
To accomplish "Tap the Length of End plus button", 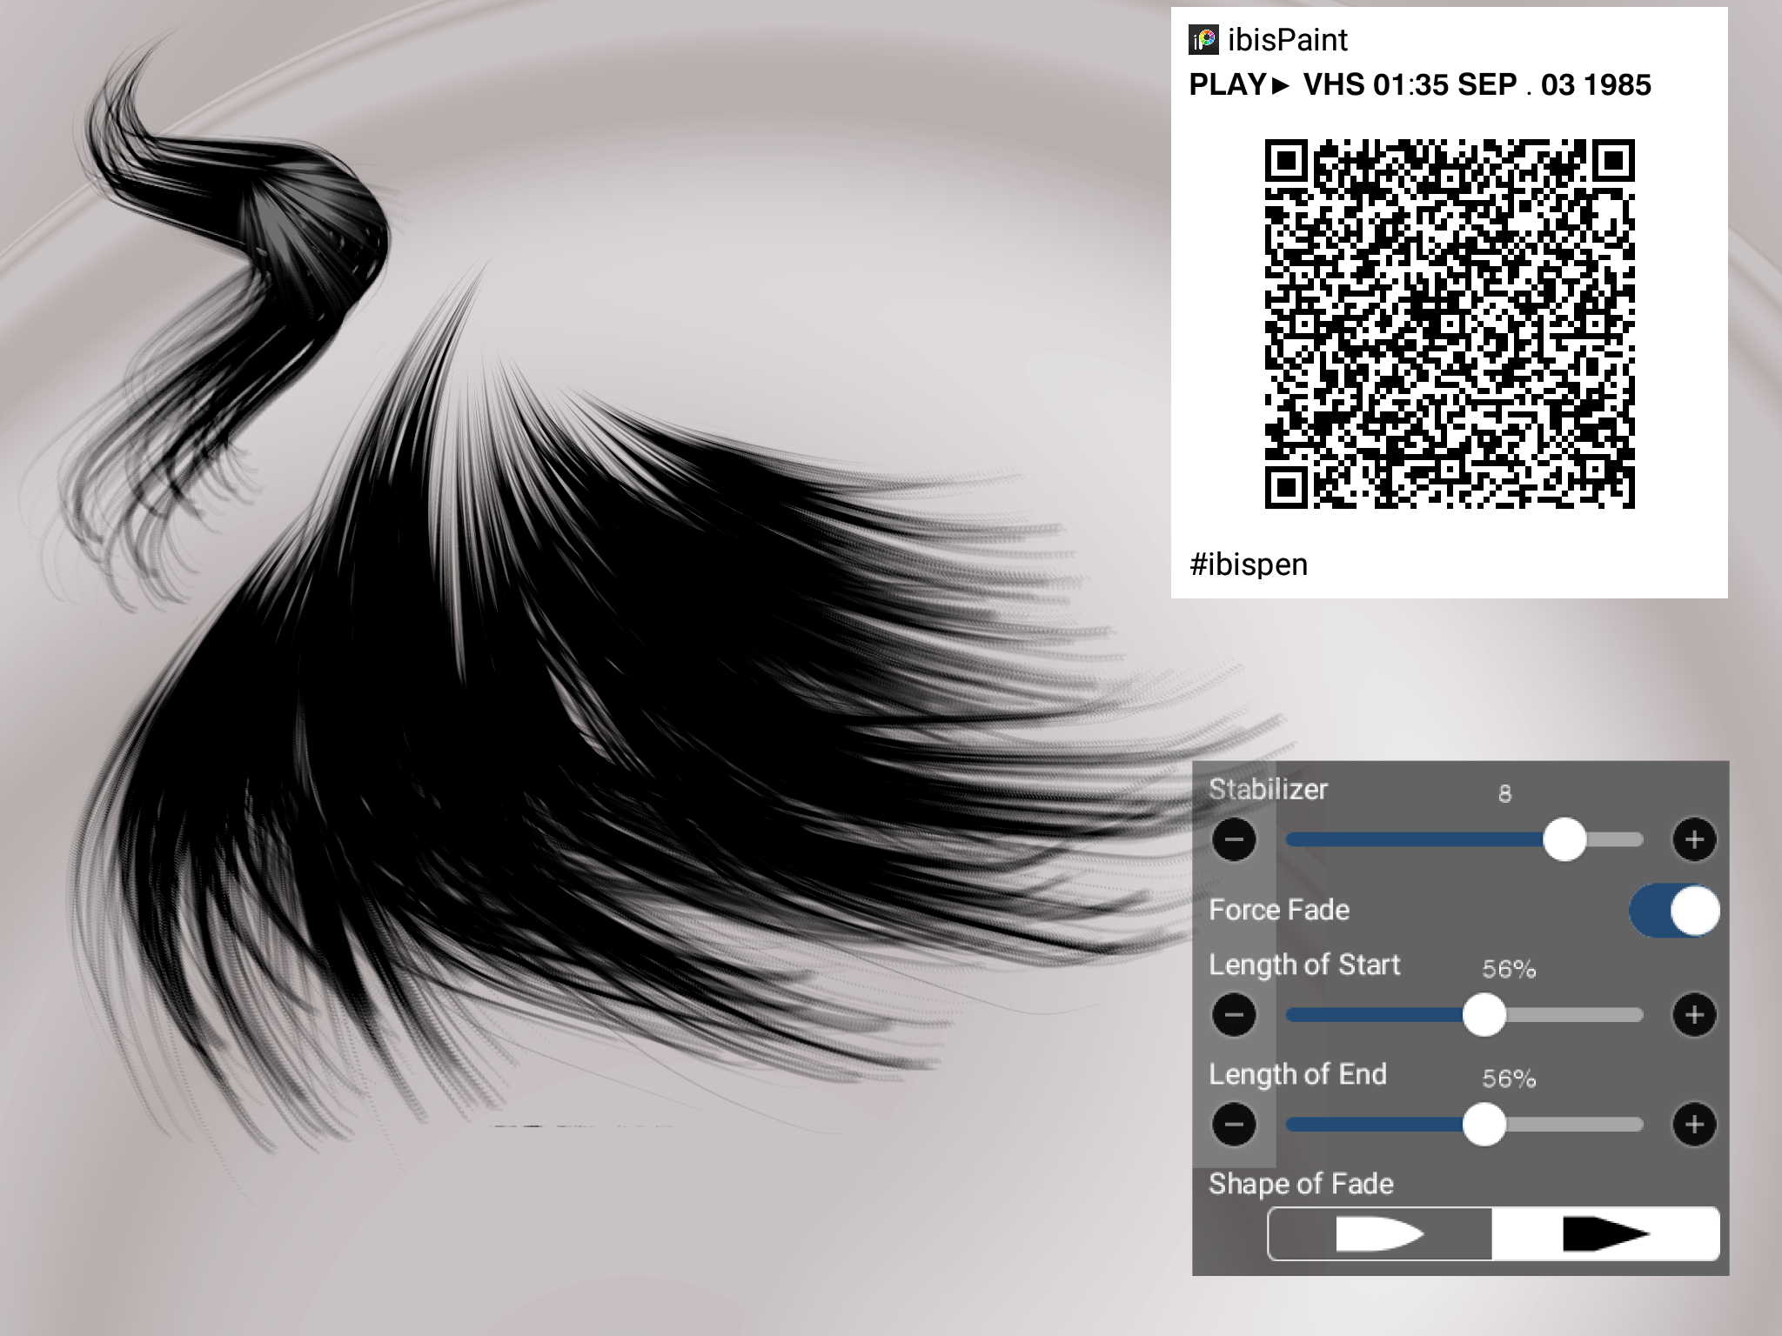I will 1694,1125.
